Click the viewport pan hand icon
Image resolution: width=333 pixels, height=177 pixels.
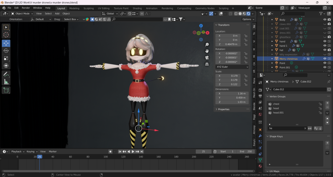coord(207,51)
